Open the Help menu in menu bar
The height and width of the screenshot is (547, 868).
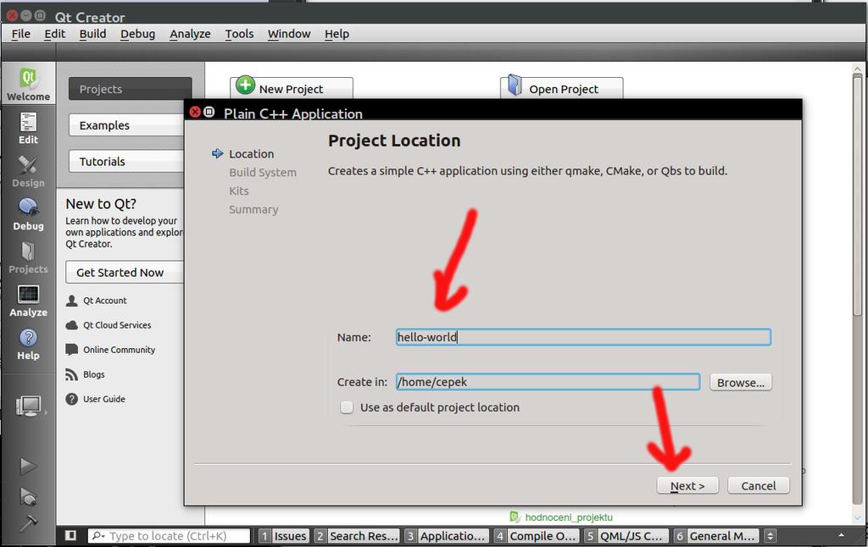pyautogui.click(x=337, y=34)
